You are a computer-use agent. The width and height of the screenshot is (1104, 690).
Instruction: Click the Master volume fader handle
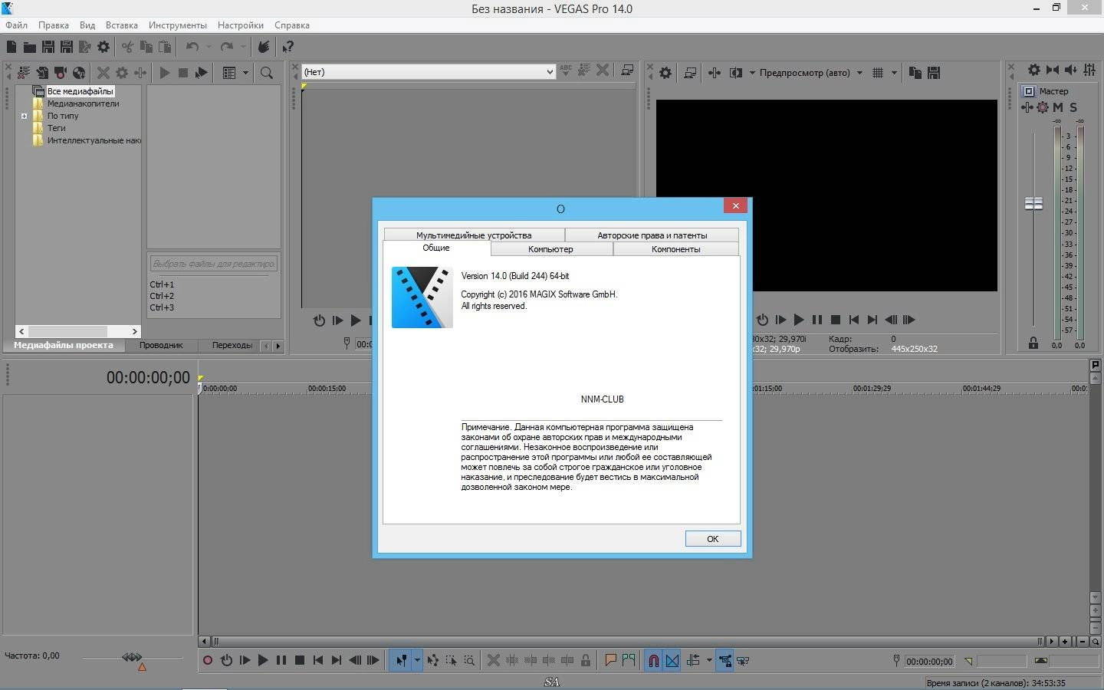click(x=1033, y=203)
